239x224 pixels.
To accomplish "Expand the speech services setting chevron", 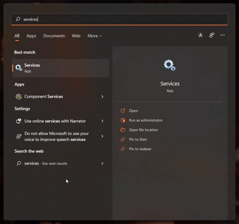I will [x=102, y=136].
